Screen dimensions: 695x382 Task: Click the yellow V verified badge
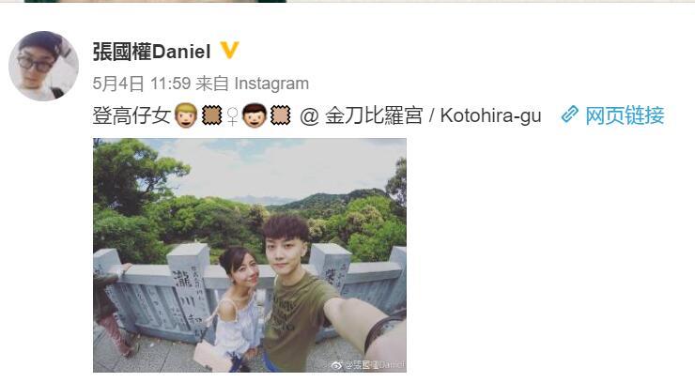tap(229, 51)
